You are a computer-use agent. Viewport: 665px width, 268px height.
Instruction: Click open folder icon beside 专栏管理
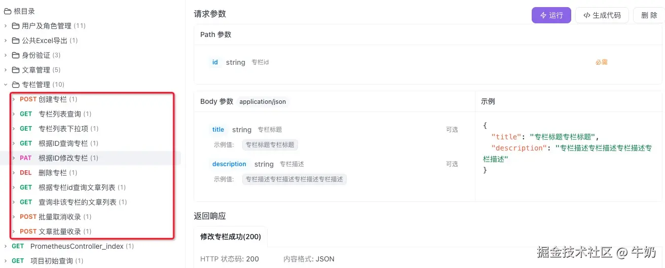16,85
